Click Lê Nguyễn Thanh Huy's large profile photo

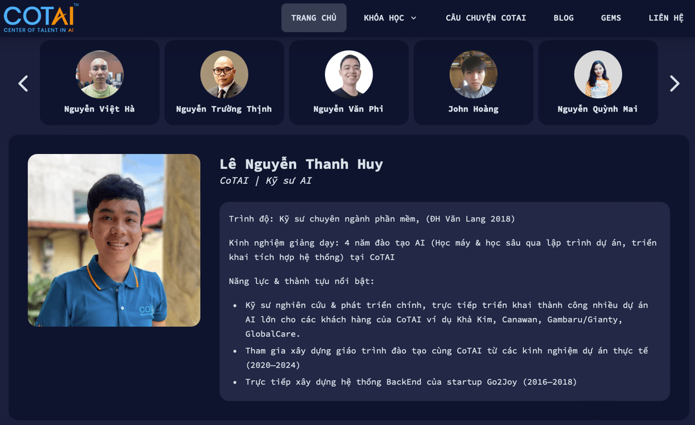click(114, 240)
